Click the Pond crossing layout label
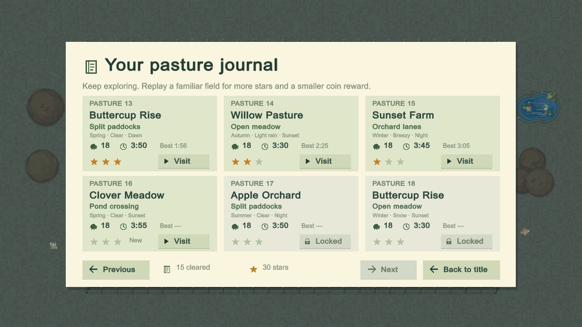Viewport: 582px width, 327px height. click(x=114, y=206)
